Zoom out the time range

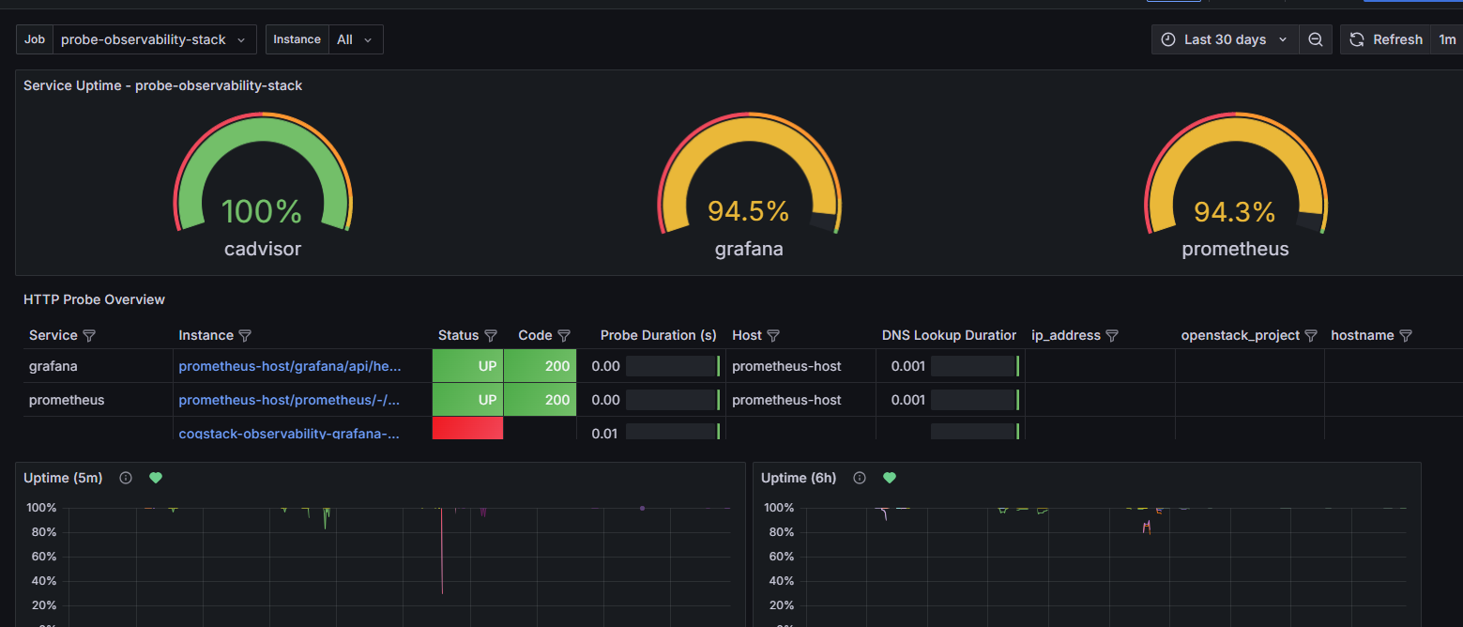coord(1316,39)
